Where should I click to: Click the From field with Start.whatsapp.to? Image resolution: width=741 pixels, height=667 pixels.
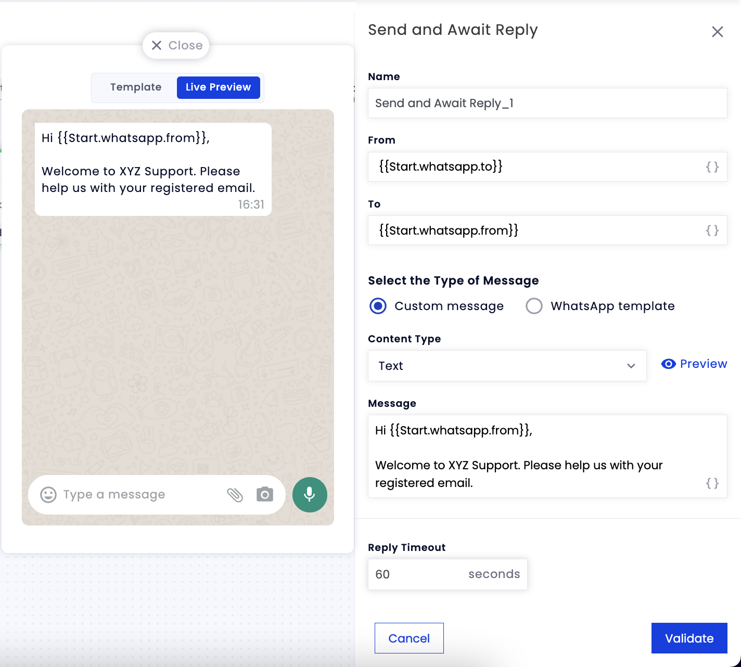(x=547, y=166)
